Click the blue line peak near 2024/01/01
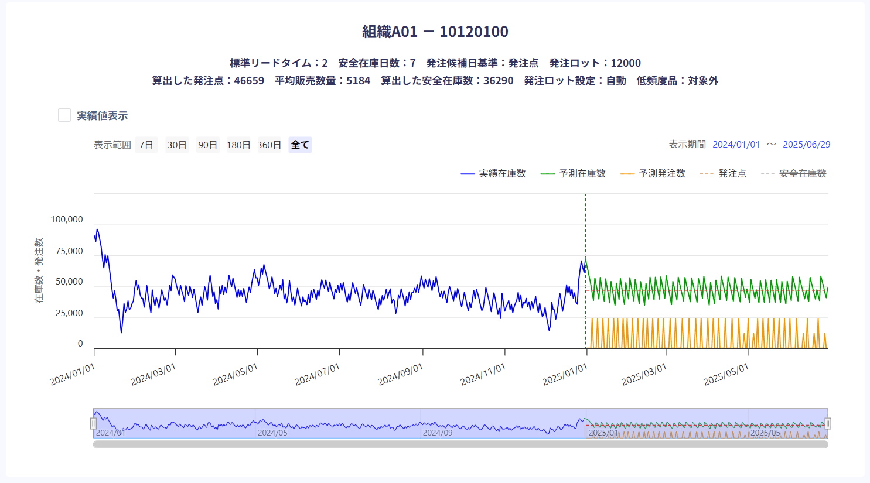Image resolution: width=870 pixels, height=483 pixels. [x=97, y=229]
